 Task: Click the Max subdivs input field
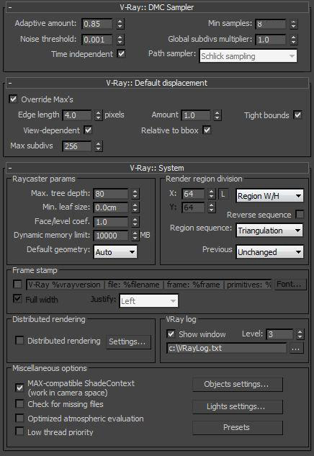[x=77, y=146]
